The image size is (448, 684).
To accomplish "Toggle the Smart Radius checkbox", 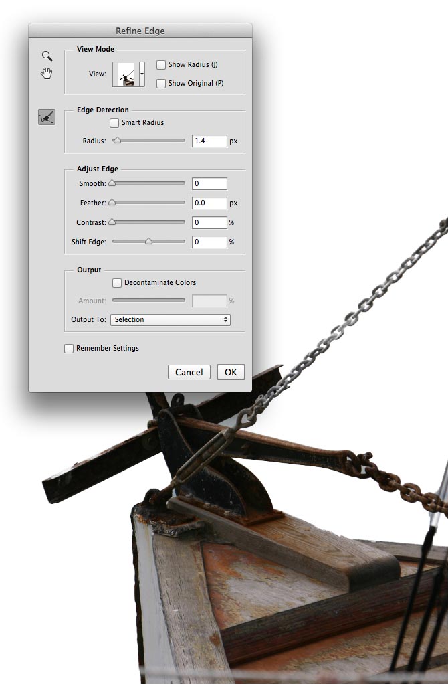I will (x=114, y=123).
